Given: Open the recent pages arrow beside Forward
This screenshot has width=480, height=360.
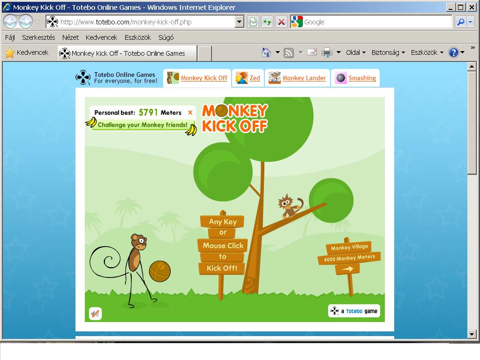Looking at the screenshot, I should (37, 22).
